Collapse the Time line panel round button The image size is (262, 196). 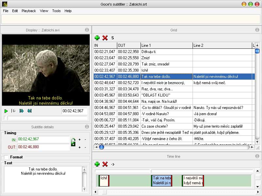257,156
